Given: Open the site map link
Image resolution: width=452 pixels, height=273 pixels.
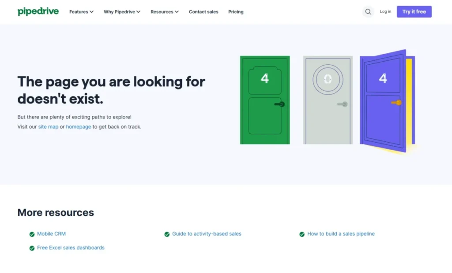Looking at the screenshot, I should click(48, 126).
